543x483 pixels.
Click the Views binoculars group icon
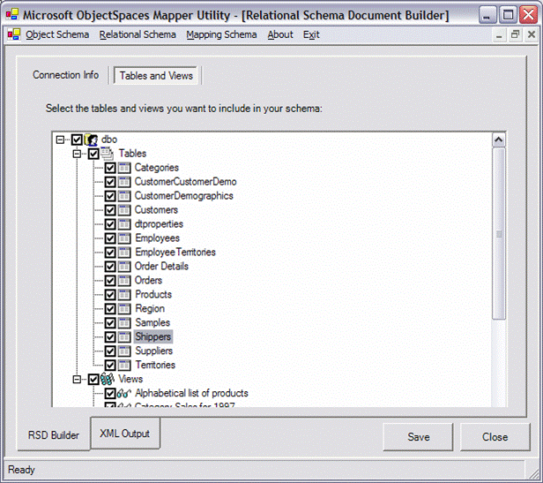(108, 379)
